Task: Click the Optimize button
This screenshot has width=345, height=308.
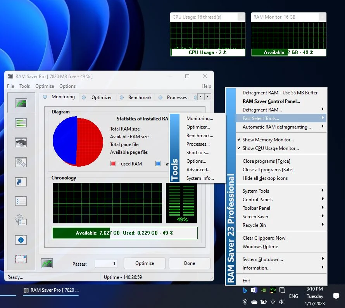Action: [x=145, y=263]
